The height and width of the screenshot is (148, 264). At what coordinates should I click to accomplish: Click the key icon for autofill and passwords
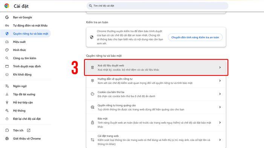pyautogui.click(x=7, y=26)
